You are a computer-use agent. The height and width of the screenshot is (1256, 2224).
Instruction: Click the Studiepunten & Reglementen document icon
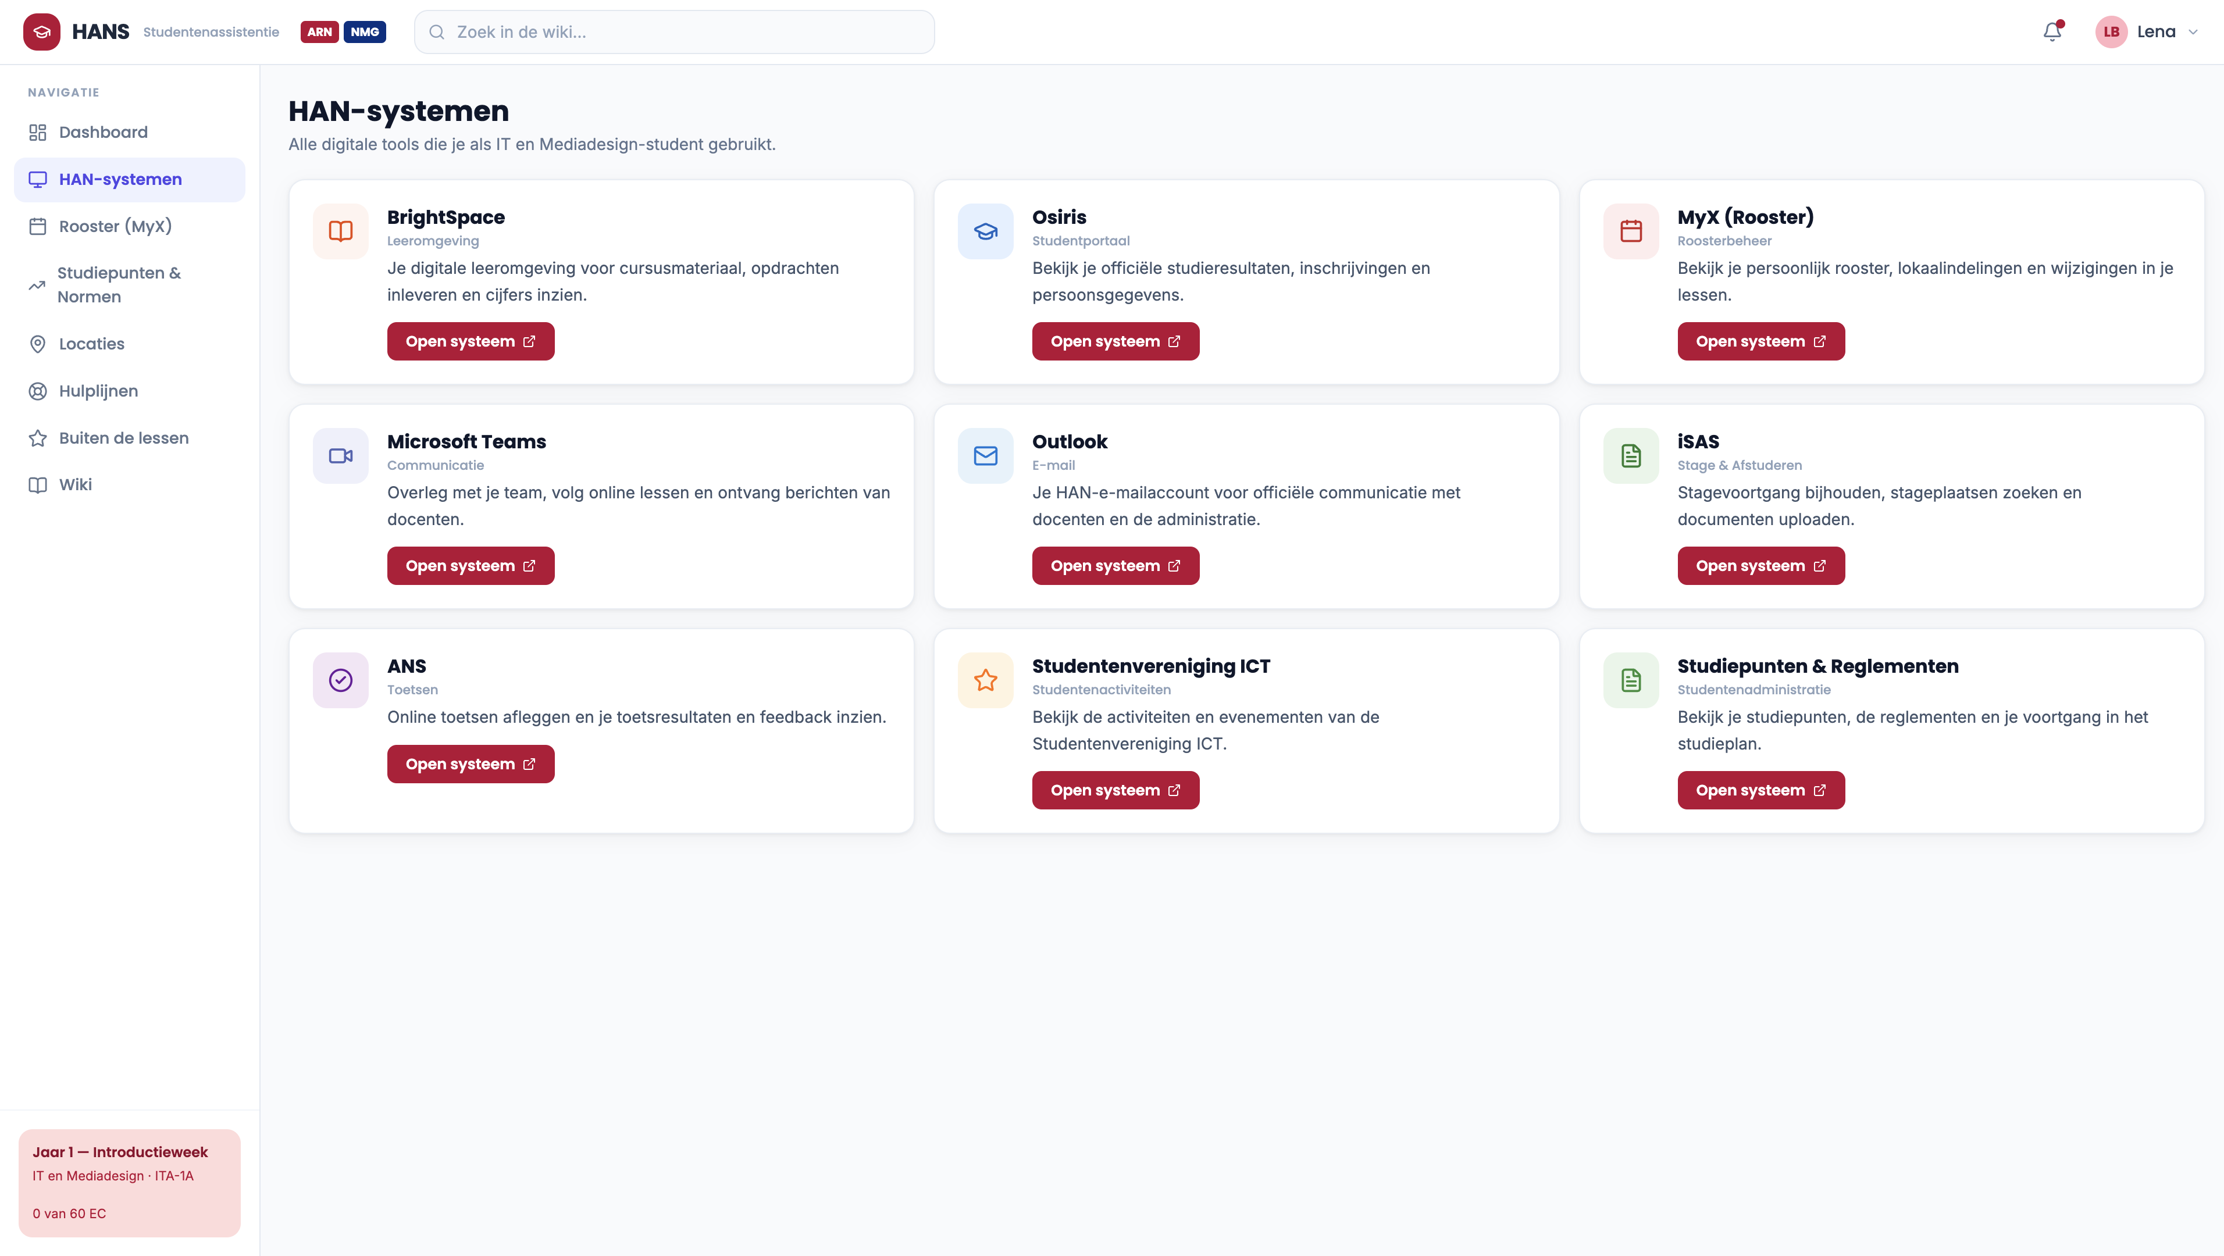click(1631, 680)
